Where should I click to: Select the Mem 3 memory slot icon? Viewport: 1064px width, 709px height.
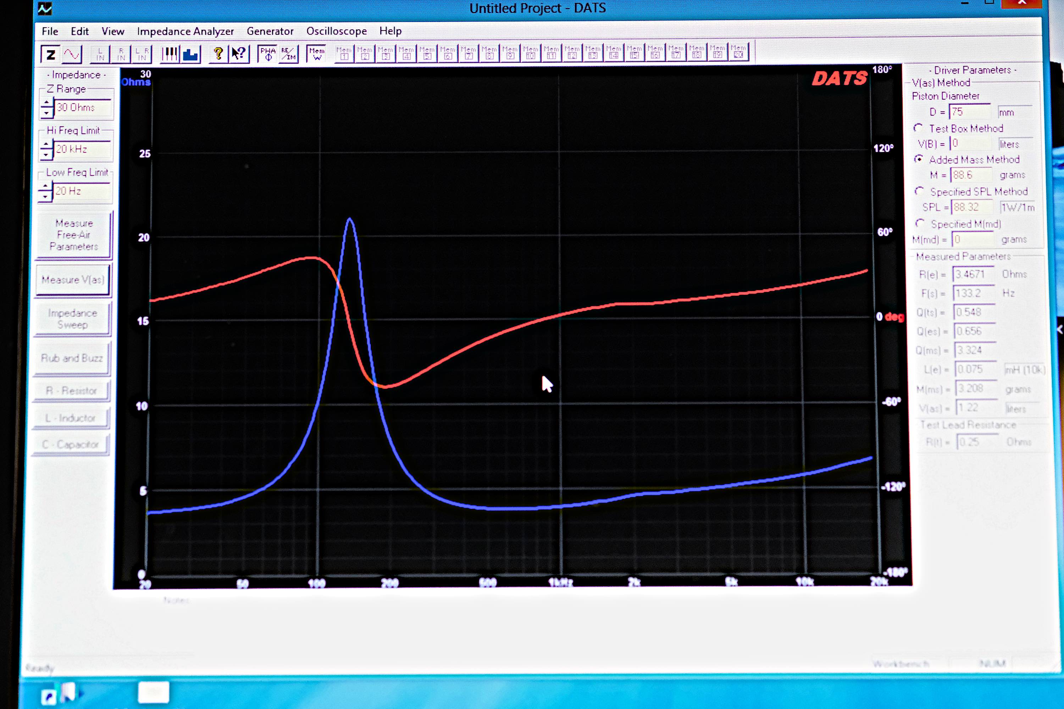tap(386, 54)
